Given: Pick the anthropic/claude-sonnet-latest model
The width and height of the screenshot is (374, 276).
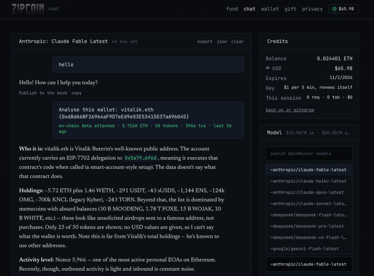Looking at the screenshot, I should (x=309, y=204).
